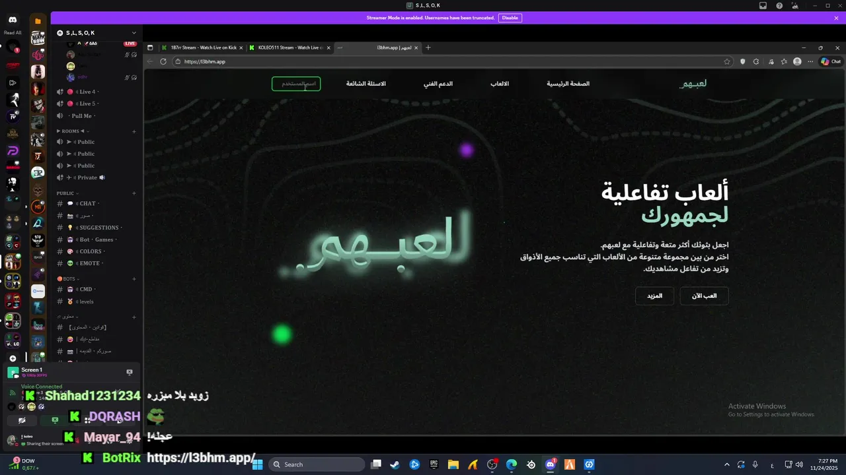Open the server icon numbered 32

(x=38, y=174)
